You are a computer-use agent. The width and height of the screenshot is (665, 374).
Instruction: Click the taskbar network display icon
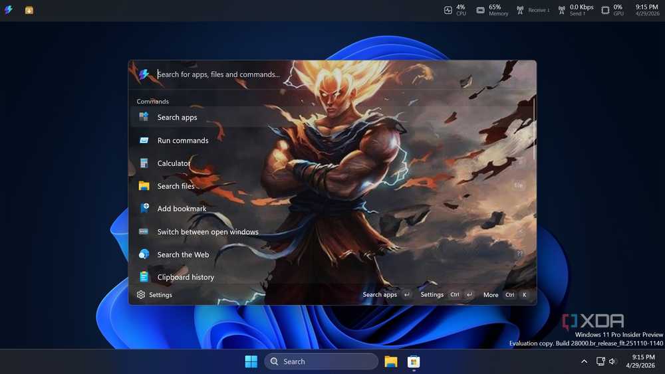600,361
